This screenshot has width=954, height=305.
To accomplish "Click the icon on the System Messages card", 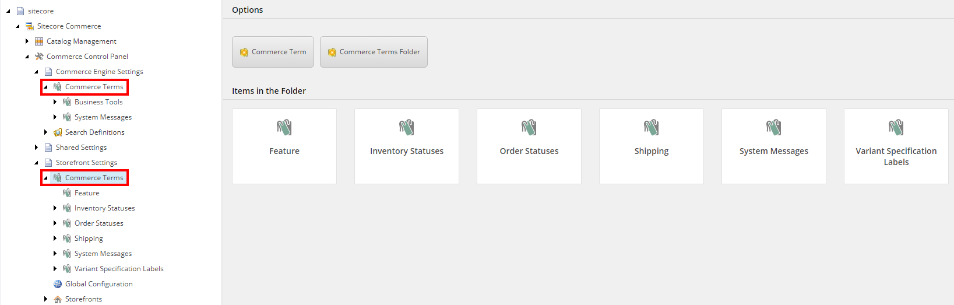I will click(774, 127).
